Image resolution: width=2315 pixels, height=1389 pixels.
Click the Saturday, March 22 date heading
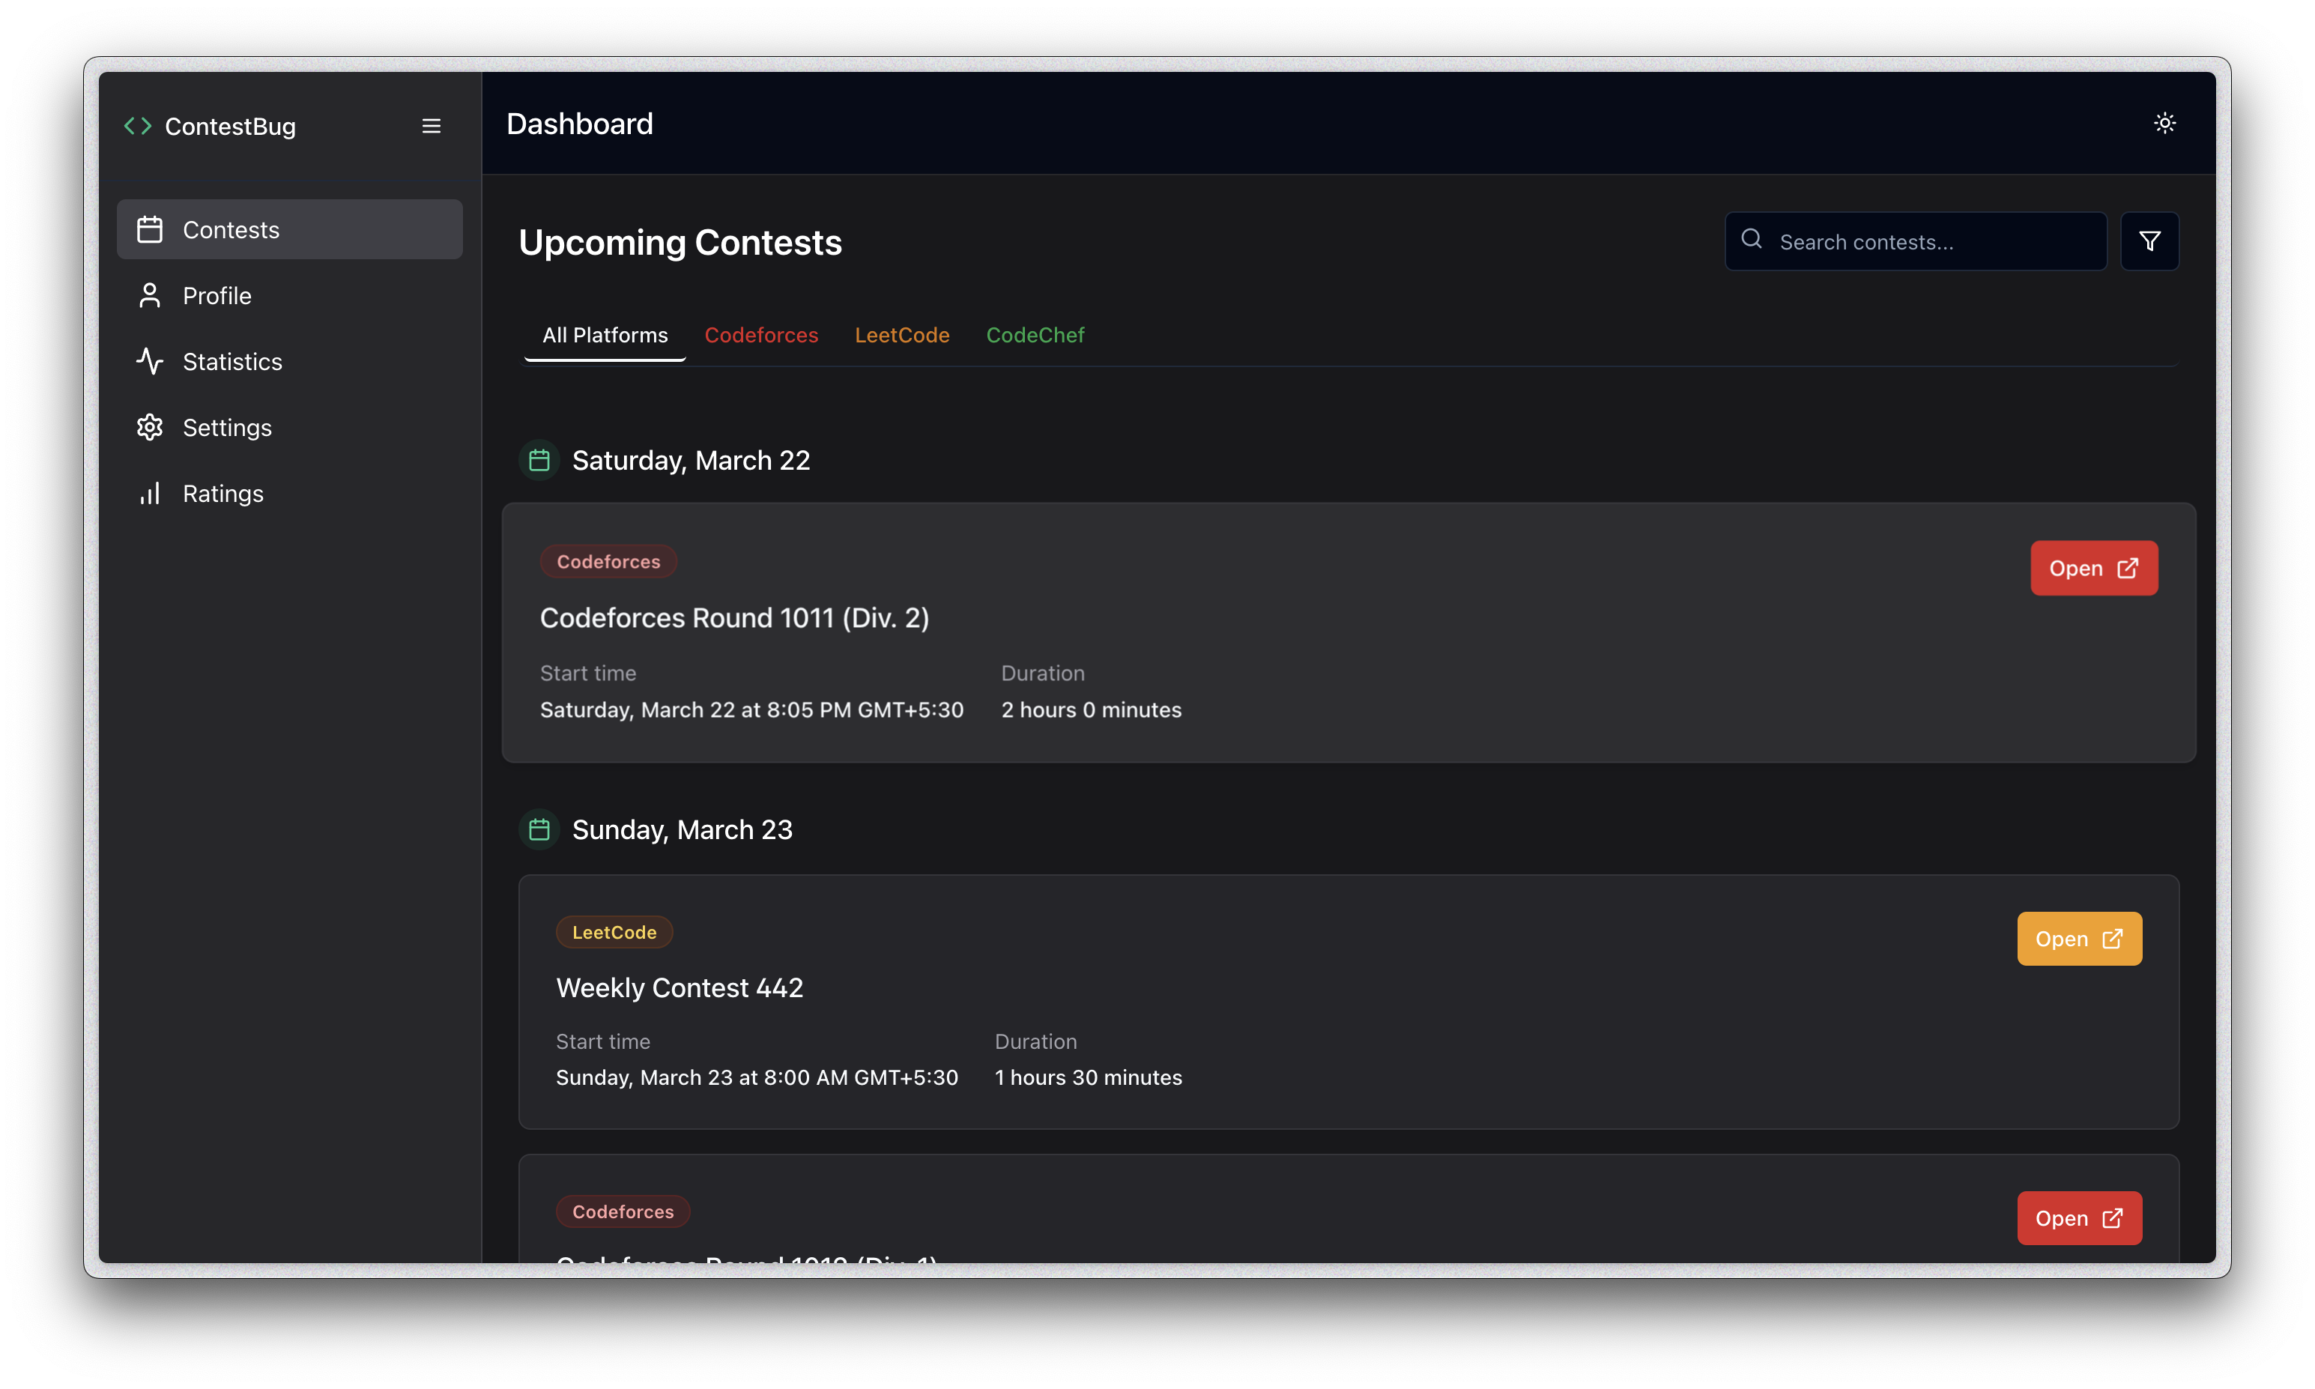(x=691, y=461)
